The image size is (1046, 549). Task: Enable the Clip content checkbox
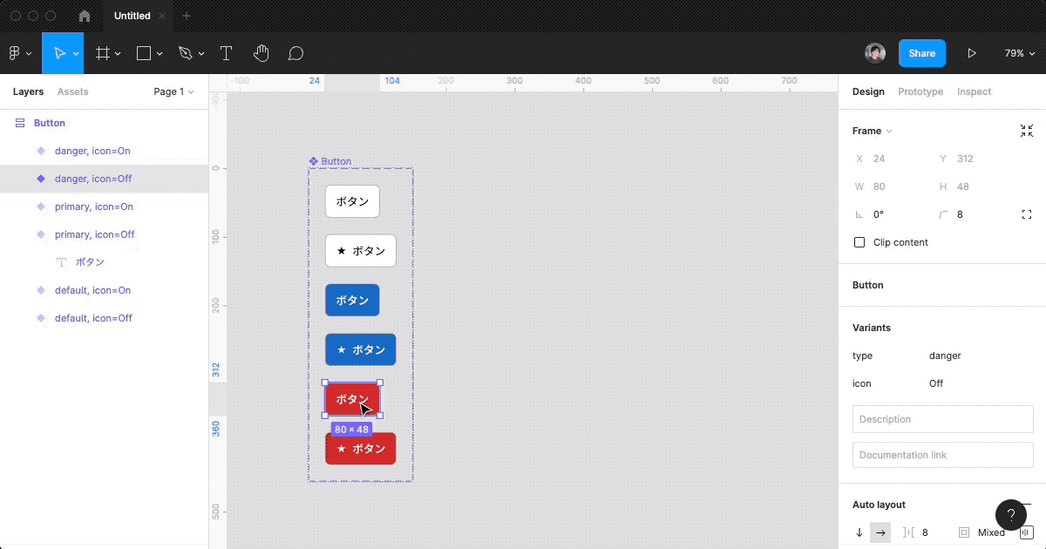pos(859,242)
